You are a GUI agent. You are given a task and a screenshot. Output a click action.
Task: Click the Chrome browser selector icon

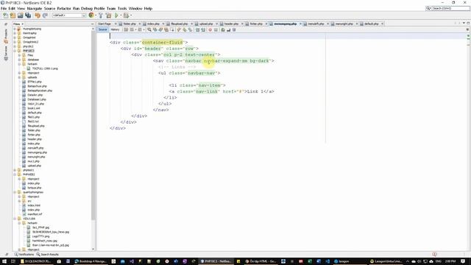(91, 15)
